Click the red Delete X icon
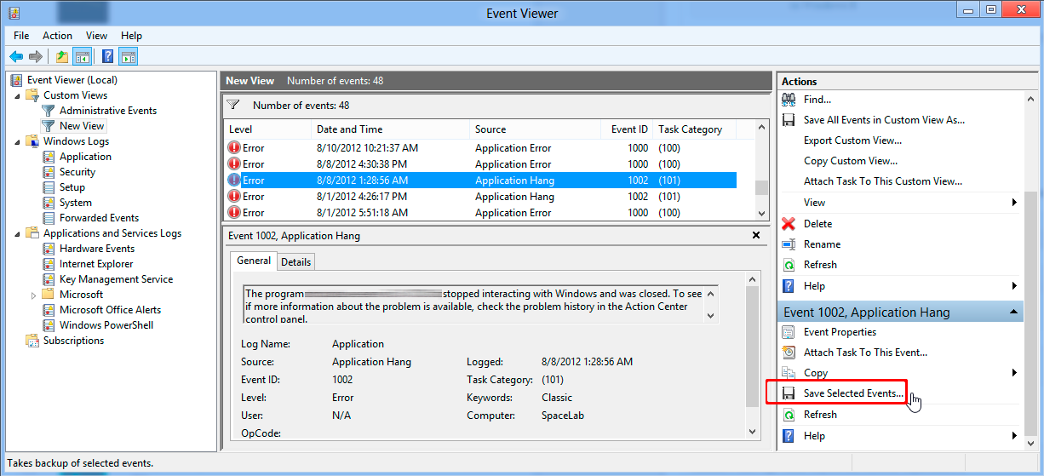 (x=789, y=224)
